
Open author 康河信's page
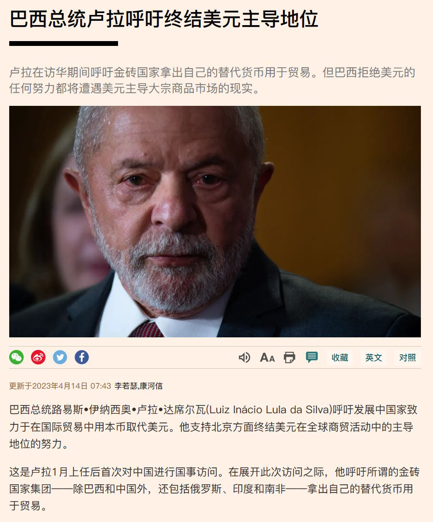pos(151,386)
